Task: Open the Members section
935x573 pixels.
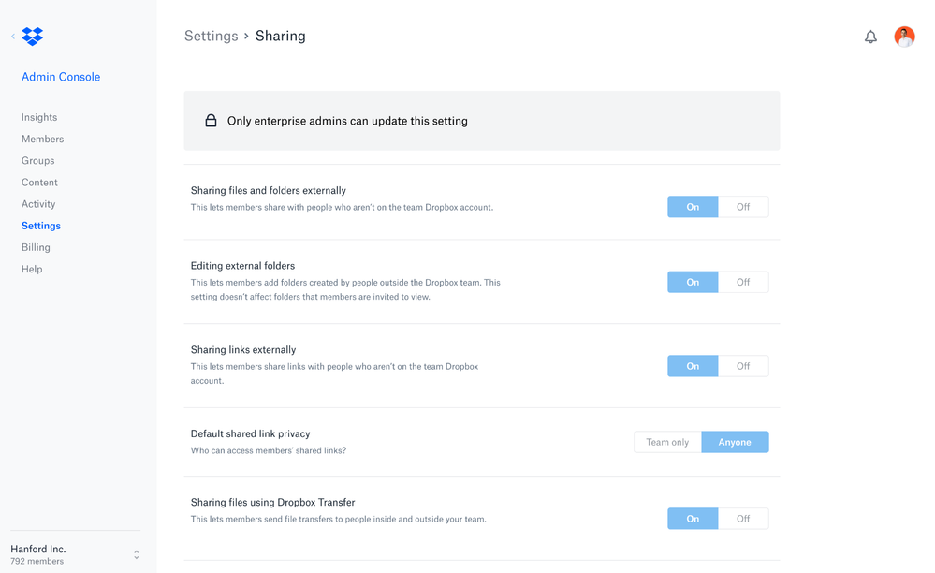Action: tap(43, 139)
